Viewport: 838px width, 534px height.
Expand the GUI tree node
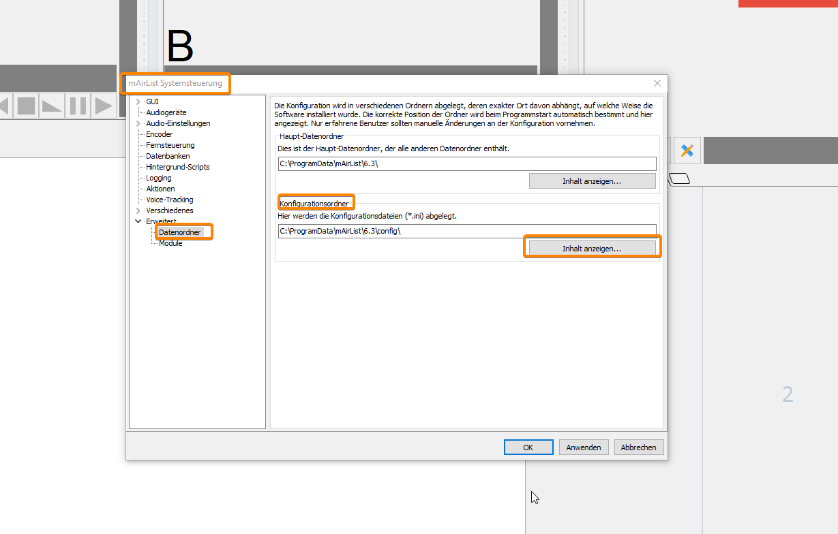[x=138, y=102]
